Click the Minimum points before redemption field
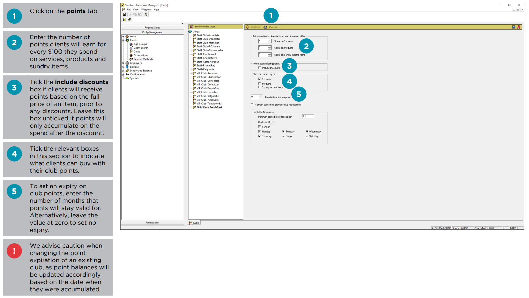This screenshot has height=298, width=529. pyautogui.click(x=308, y=116)
